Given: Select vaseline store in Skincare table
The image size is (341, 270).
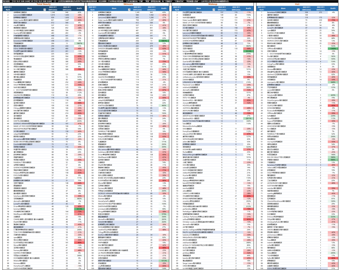Looking at the screenshot, I should 108,230.
